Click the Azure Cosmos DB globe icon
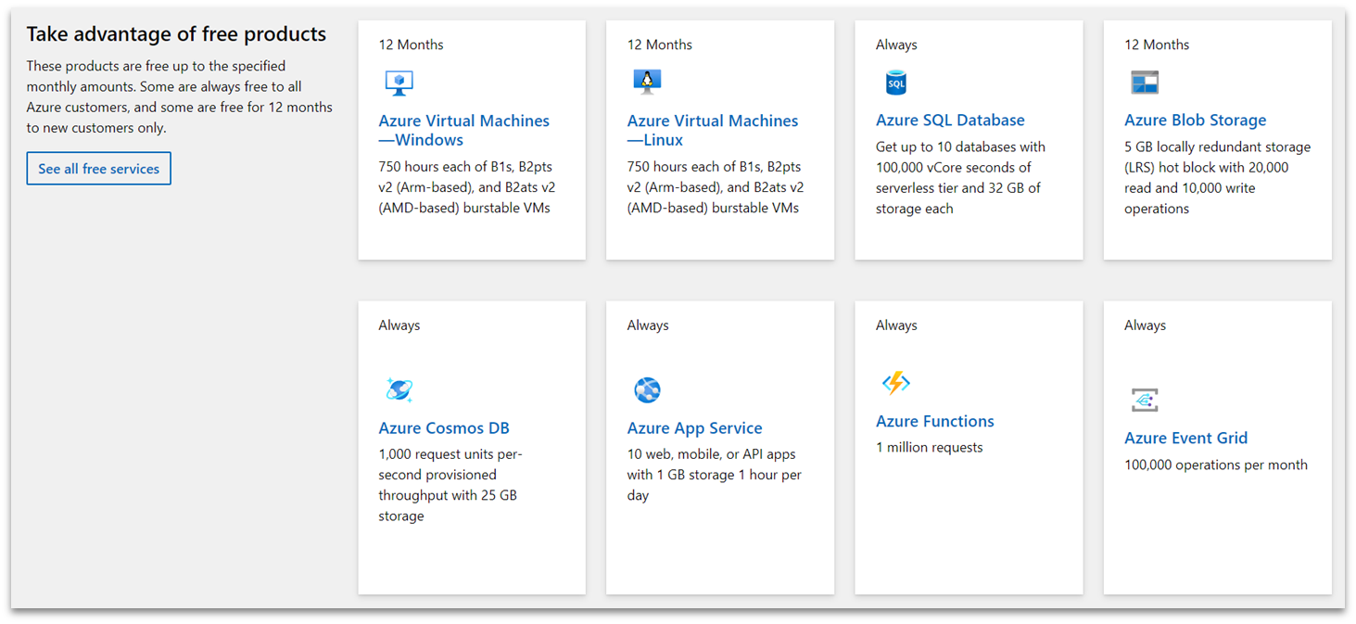Screen dimensions: 1356x624 [398, 389]
